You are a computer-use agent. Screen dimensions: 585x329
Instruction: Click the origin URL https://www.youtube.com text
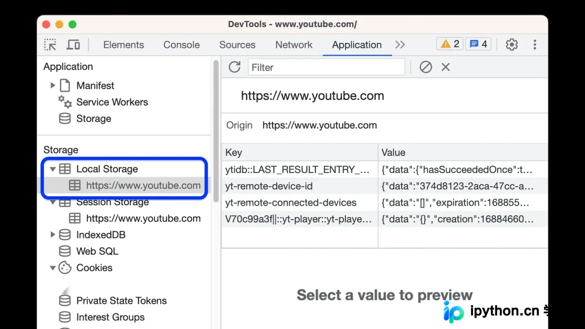click(x=319, y=125)
